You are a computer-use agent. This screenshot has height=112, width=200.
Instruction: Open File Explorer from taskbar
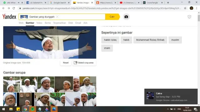pyautogui.click(x=11, y=109)
